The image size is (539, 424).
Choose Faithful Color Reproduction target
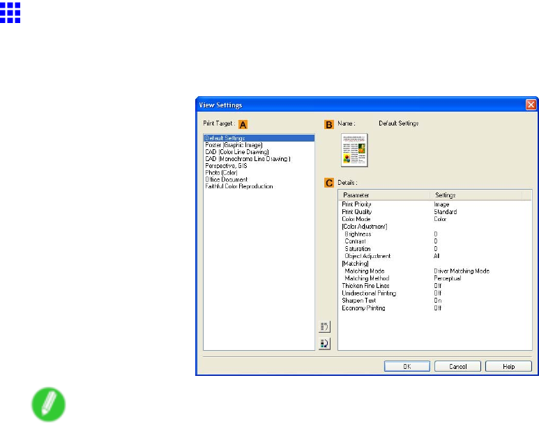coord(238,187)
